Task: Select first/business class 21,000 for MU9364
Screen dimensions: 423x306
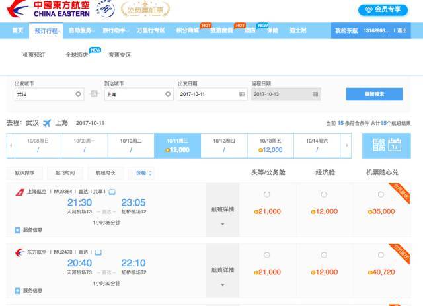Action: coord(267,194)
